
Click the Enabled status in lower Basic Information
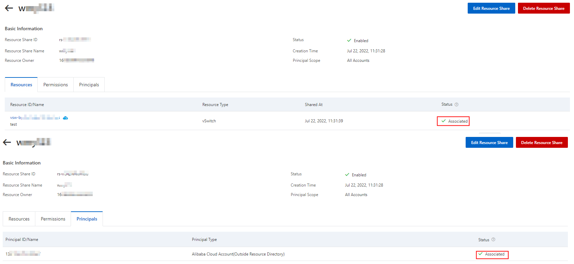(x=356, y=175)
